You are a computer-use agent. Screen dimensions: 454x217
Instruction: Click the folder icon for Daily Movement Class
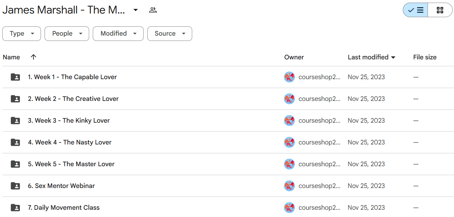coord(15,208)
